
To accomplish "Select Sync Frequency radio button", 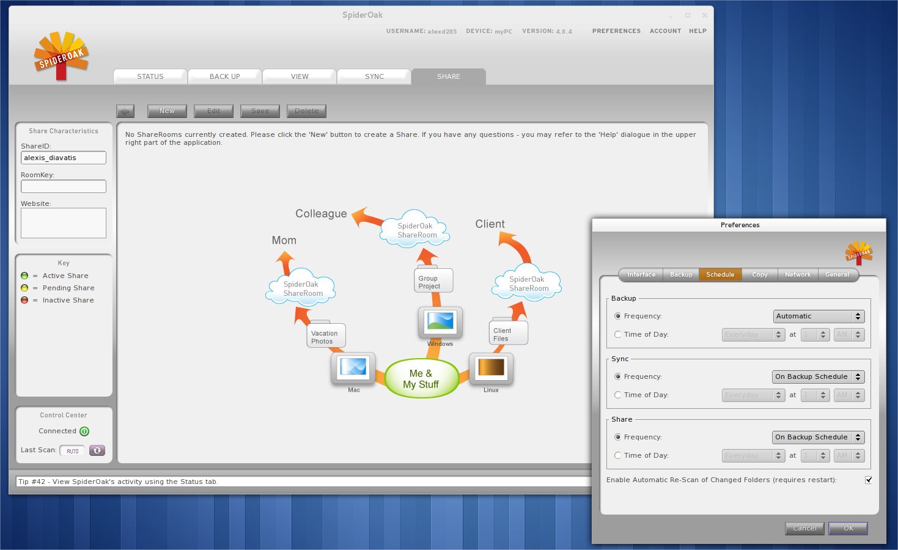I will (617, 376).
